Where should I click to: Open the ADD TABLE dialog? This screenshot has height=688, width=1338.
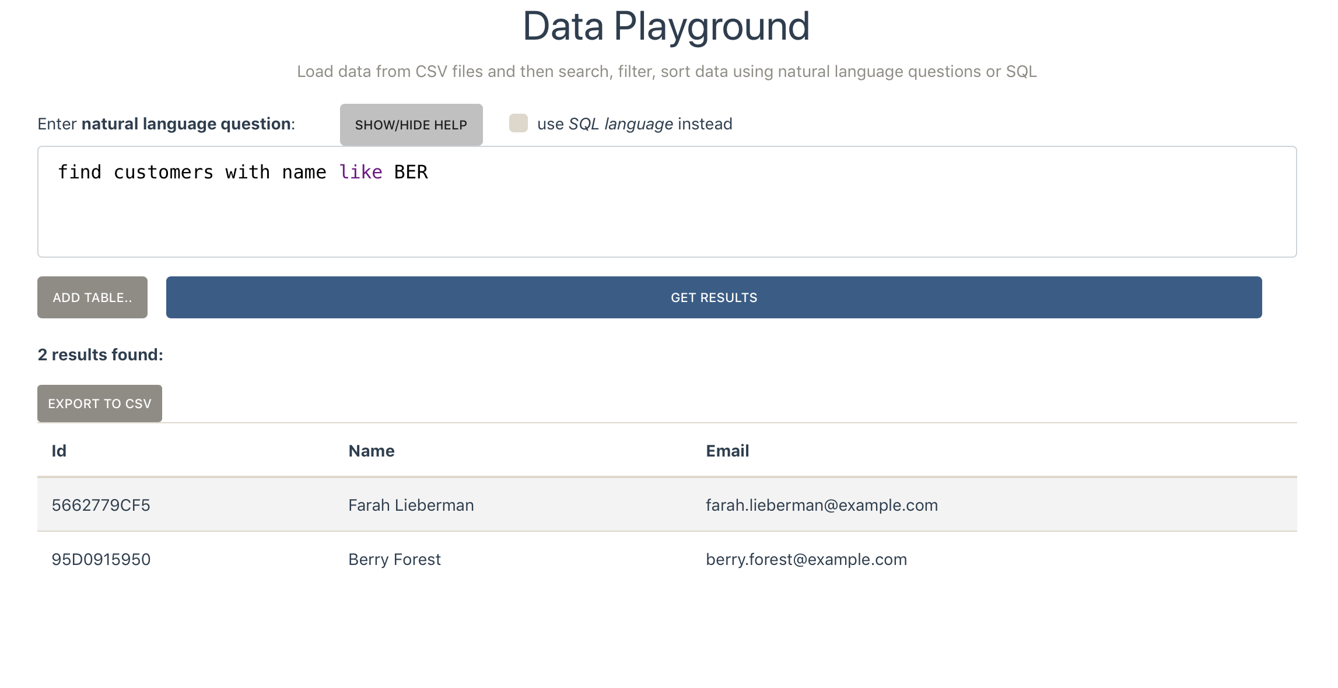pyautogui.click(x=92, y=297)
